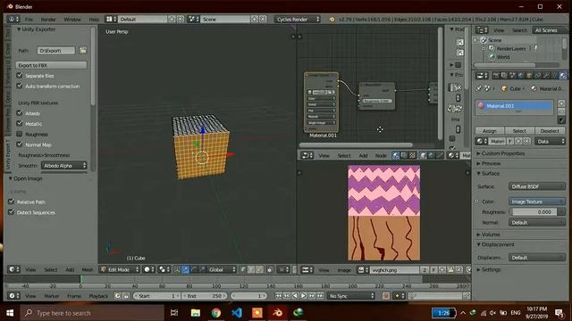Select texture nodes tree type icon
Screen dimensions: 572x321
(x=413, y=155)
